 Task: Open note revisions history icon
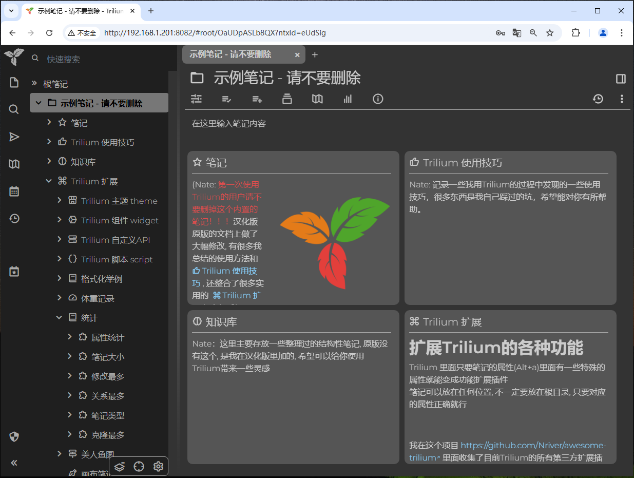(x=598, y=99)
